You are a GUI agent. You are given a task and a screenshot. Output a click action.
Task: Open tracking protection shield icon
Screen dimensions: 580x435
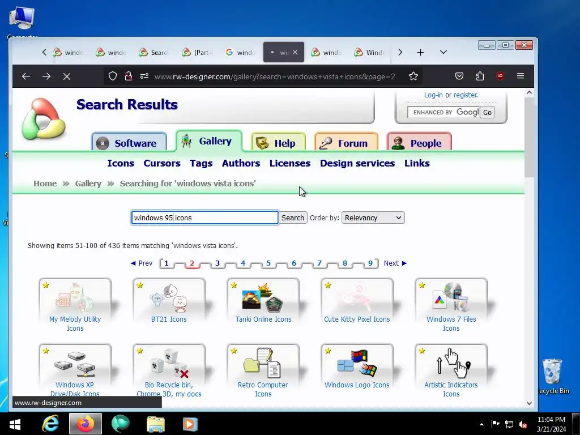click(x=113, y=76)
